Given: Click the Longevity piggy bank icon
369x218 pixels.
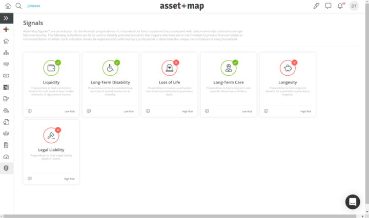Looking at the screenshot, I should click(288, 68).
